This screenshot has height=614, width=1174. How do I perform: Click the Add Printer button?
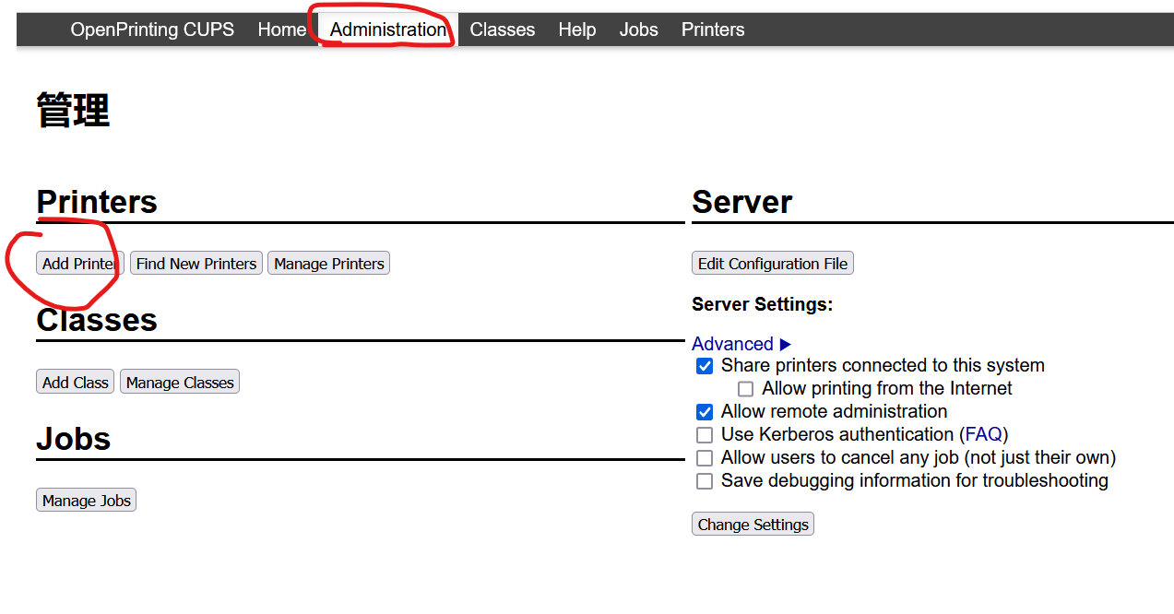pyautogui.click(x=79, y=264)
